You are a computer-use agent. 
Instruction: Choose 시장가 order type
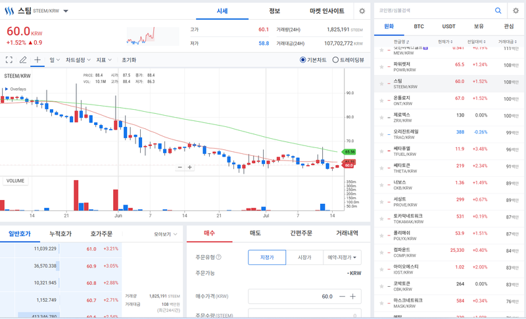coord(304,257)
